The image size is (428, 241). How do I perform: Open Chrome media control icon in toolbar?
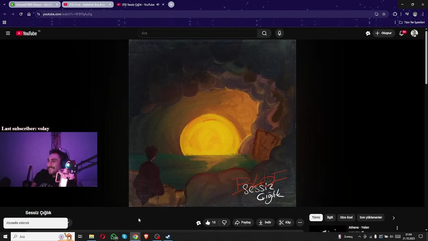click(407, 14)
